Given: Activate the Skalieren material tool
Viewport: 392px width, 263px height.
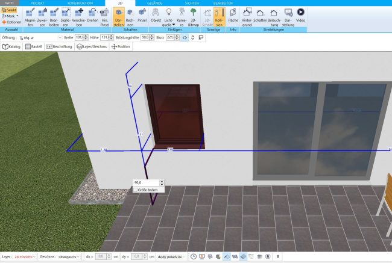Looking at the screenshot, I should [66, 17].
